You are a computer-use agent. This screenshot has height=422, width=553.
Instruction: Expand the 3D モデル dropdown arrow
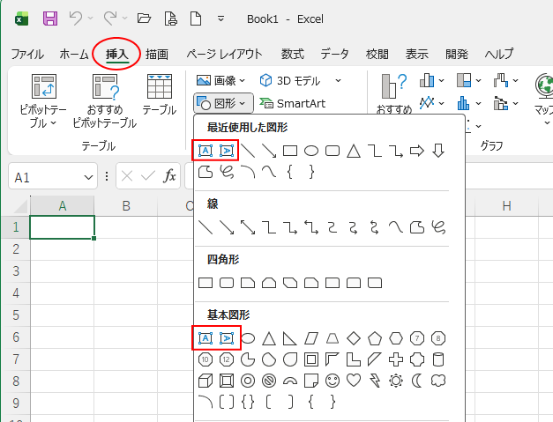(x=338, y=81)
